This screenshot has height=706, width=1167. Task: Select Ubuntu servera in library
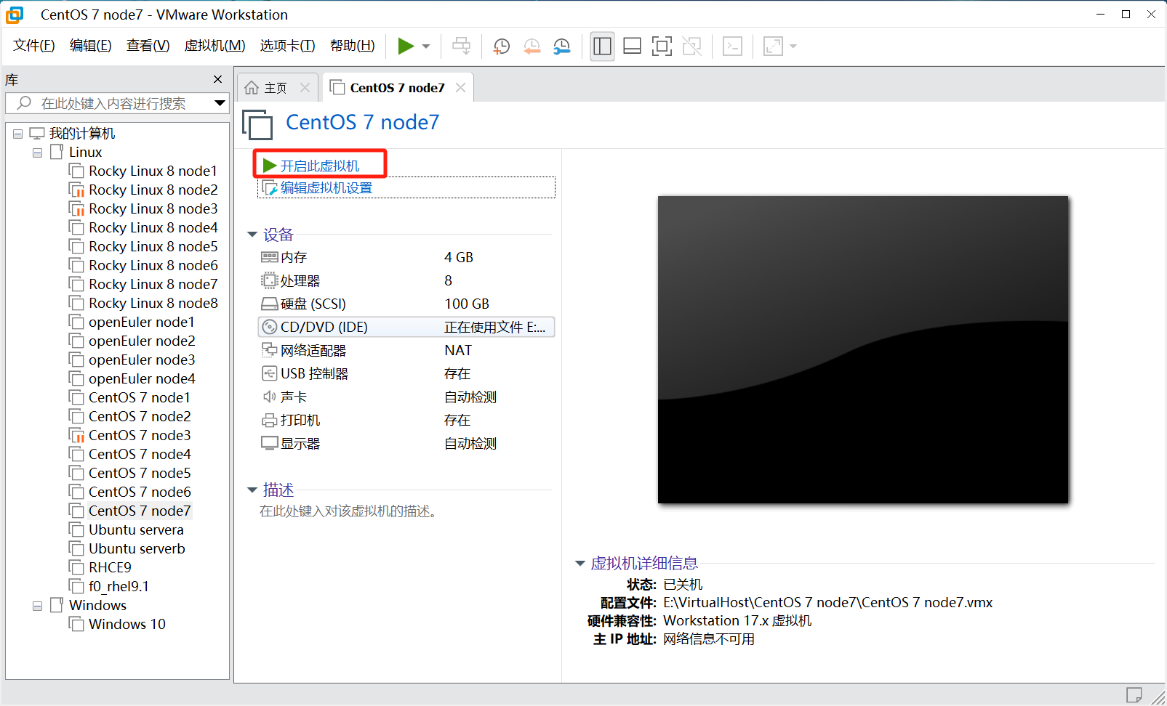click(136, 530)
